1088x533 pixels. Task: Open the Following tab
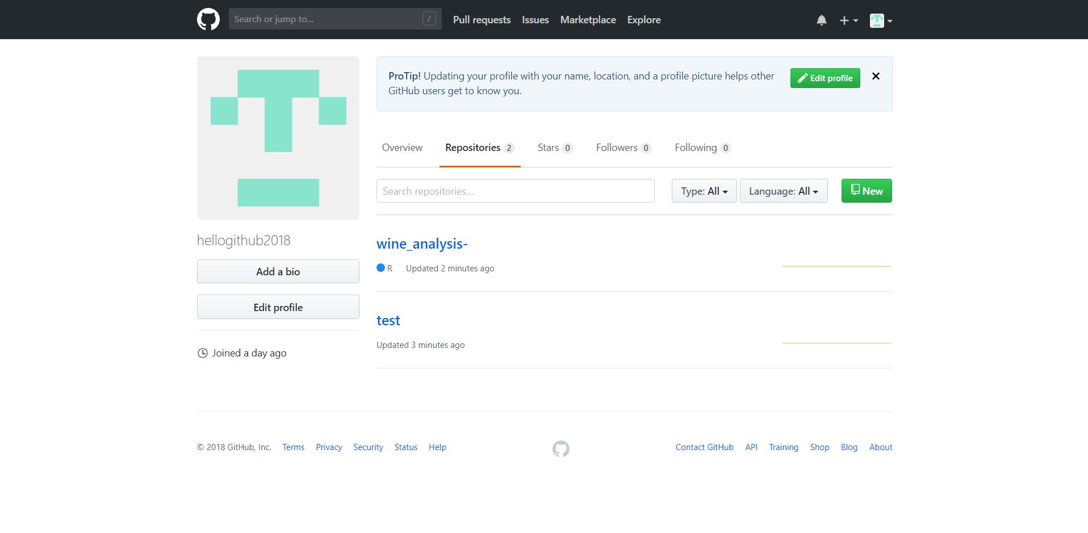702,148
